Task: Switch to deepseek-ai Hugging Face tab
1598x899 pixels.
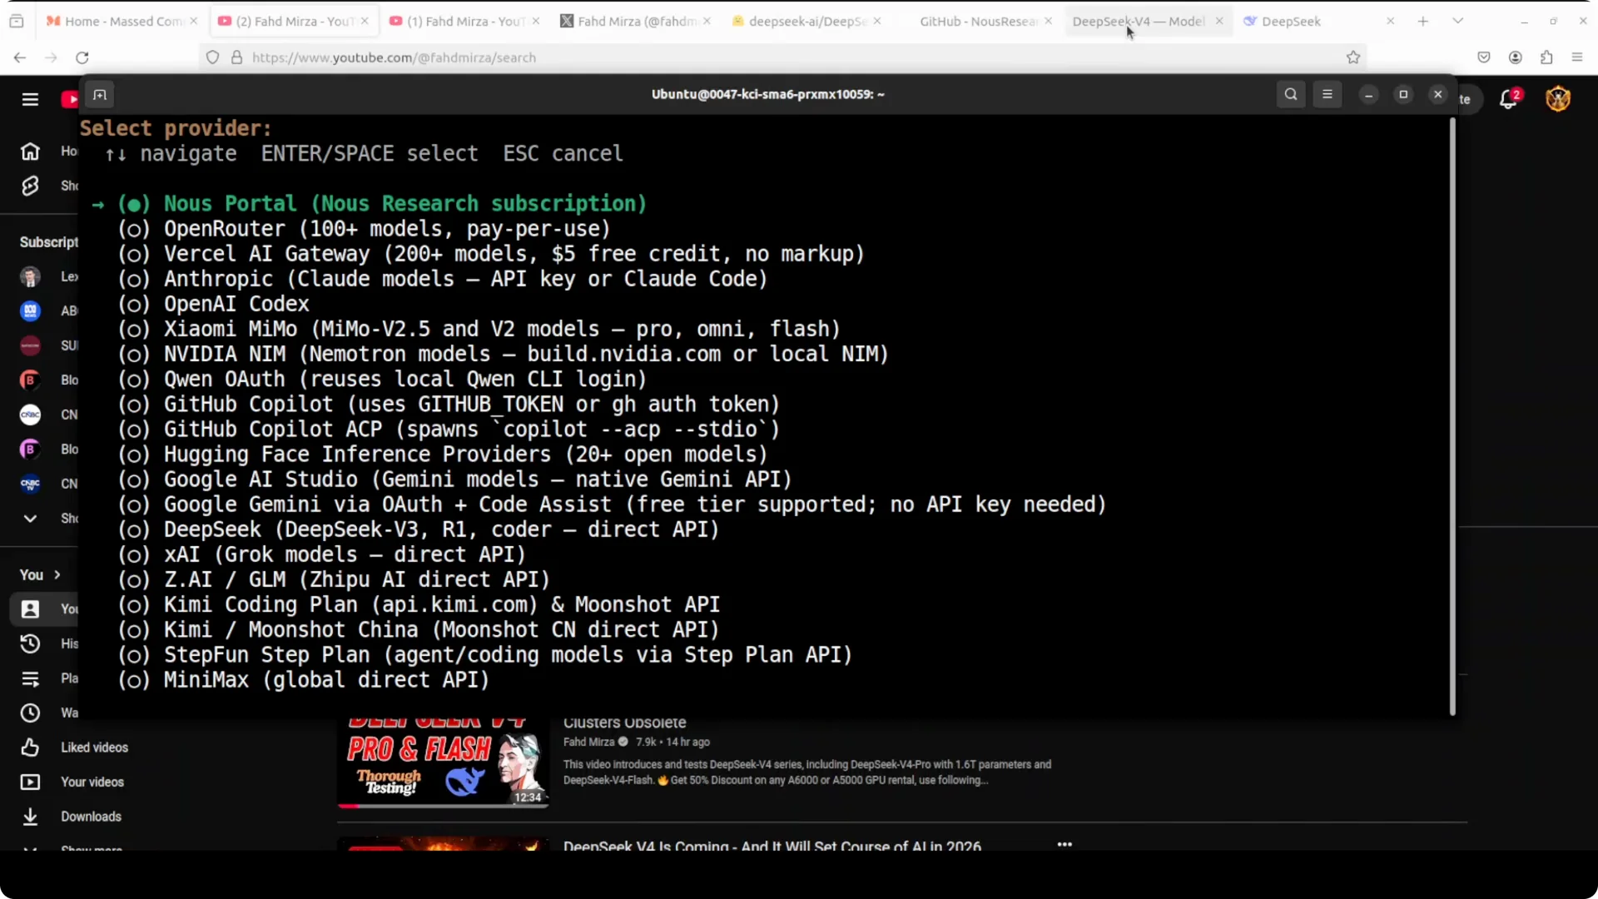Action: pos(807,21)
